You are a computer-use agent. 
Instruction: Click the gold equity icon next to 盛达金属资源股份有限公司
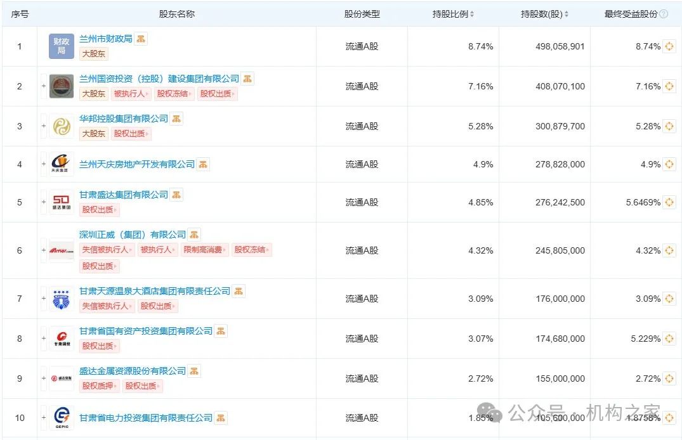pos(193,371)
